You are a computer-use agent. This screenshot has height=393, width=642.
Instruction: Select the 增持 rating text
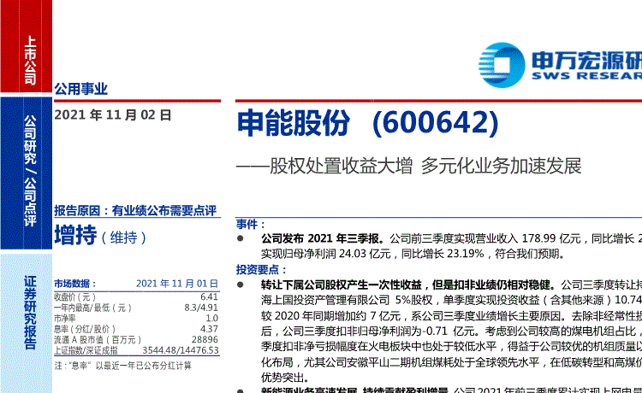(x=75, y=235)
